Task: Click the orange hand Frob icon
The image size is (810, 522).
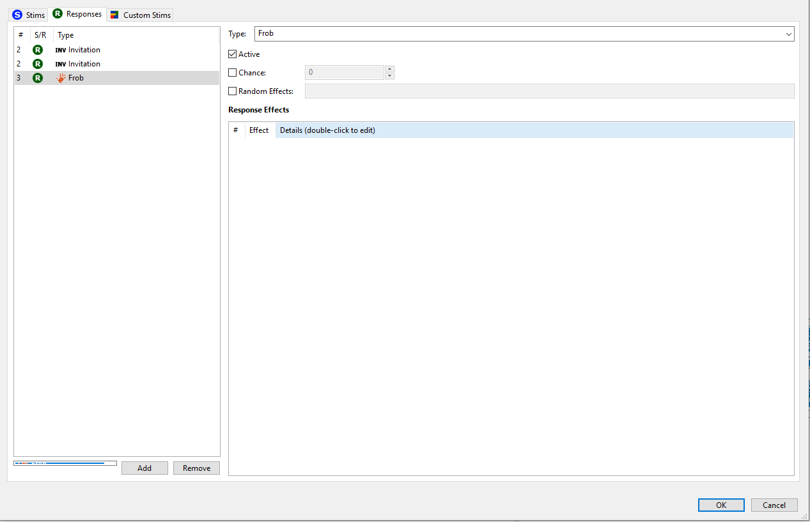Action: [x=61, y=78]
